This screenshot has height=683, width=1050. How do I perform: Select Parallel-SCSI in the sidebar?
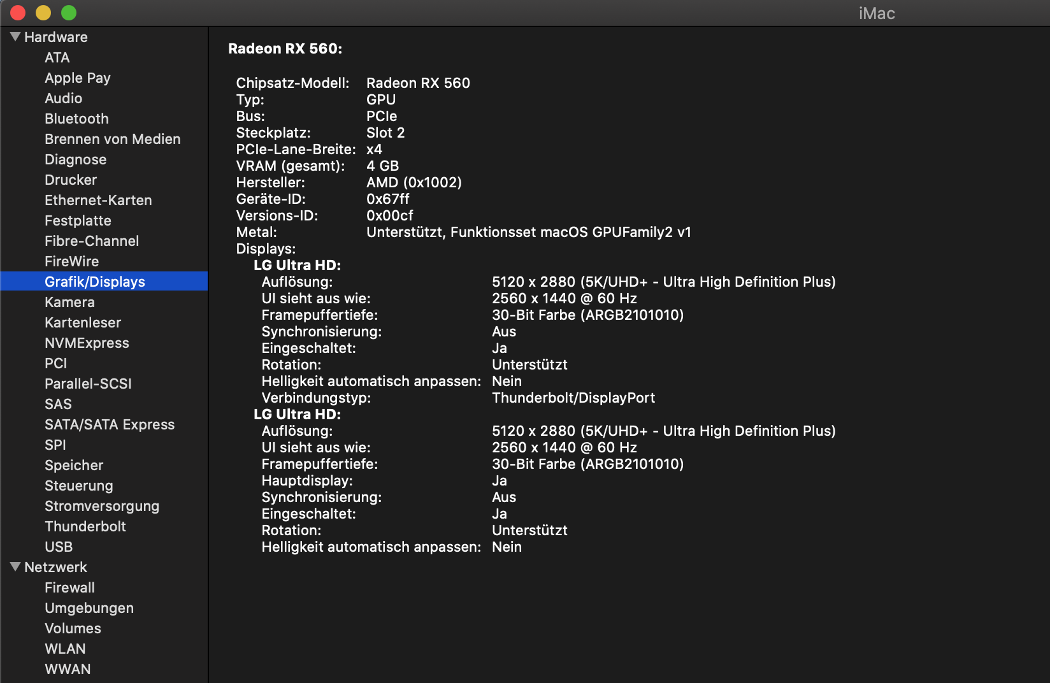(x=88, y=384)
